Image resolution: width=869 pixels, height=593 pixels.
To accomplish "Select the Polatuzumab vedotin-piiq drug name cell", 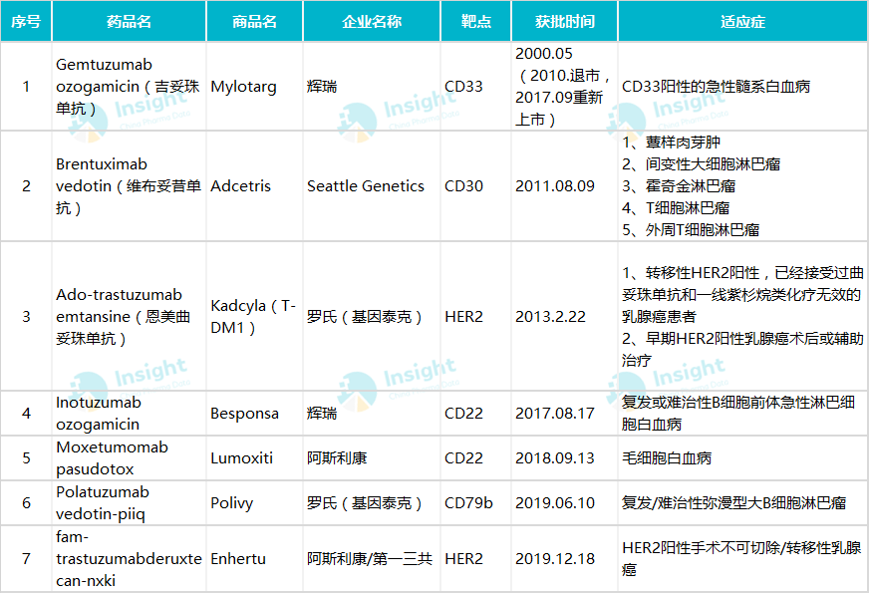I will (x=130, y=503).
